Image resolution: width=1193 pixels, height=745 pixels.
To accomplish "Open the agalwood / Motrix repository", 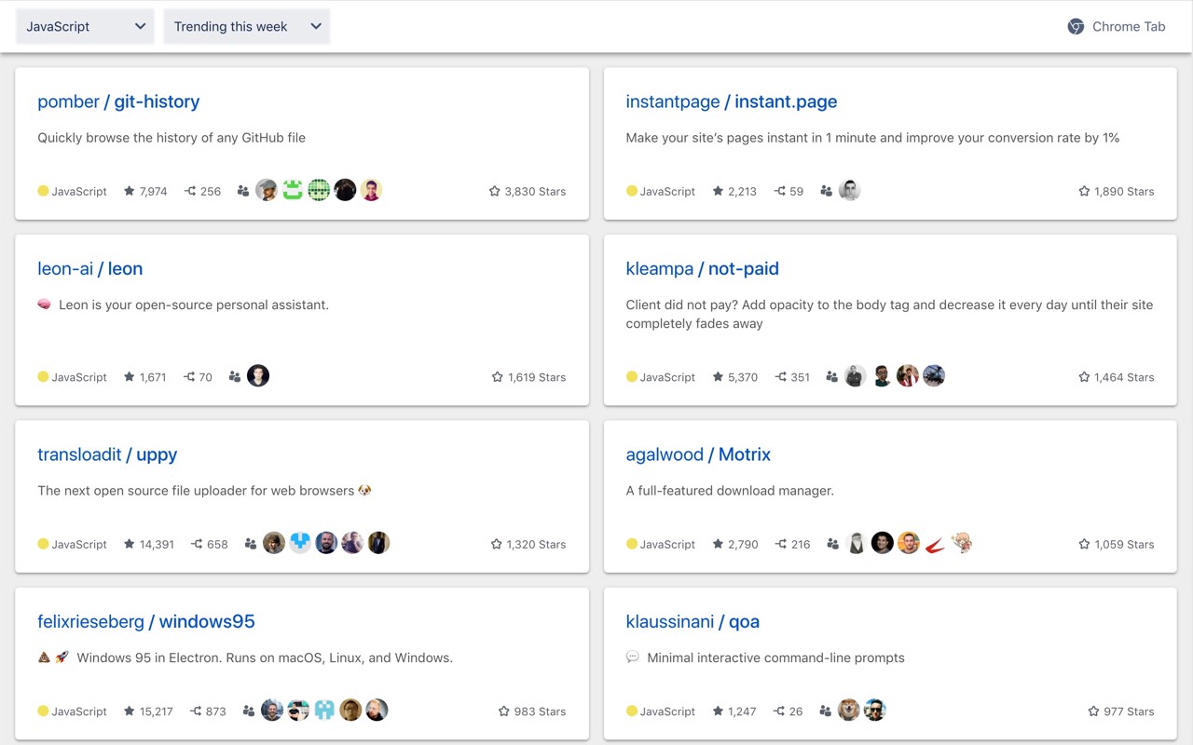I will [698, 454].
